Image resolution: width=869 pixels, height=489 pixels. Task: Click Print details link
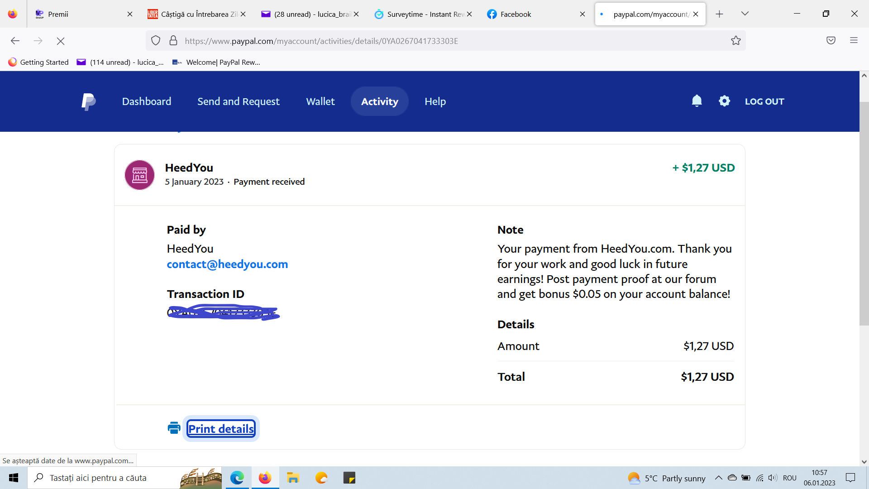tap(221, 428)
